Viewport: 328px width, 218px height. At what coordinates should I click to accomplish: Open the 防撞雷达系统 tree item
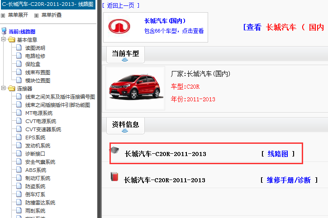tap(40, 203)
